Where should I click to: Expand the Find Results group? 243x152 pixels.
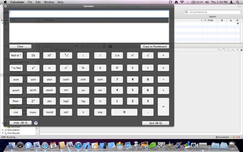pyautogui.click(x=3, y=133)
